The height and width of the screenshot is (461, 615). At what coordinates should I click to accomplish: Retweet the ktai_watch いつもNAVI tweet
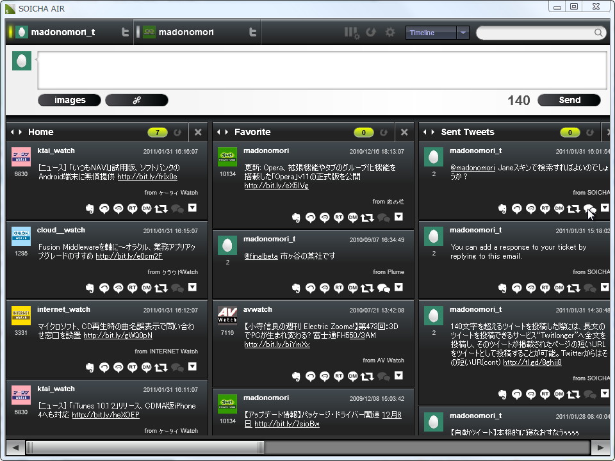tap(161, 209)
